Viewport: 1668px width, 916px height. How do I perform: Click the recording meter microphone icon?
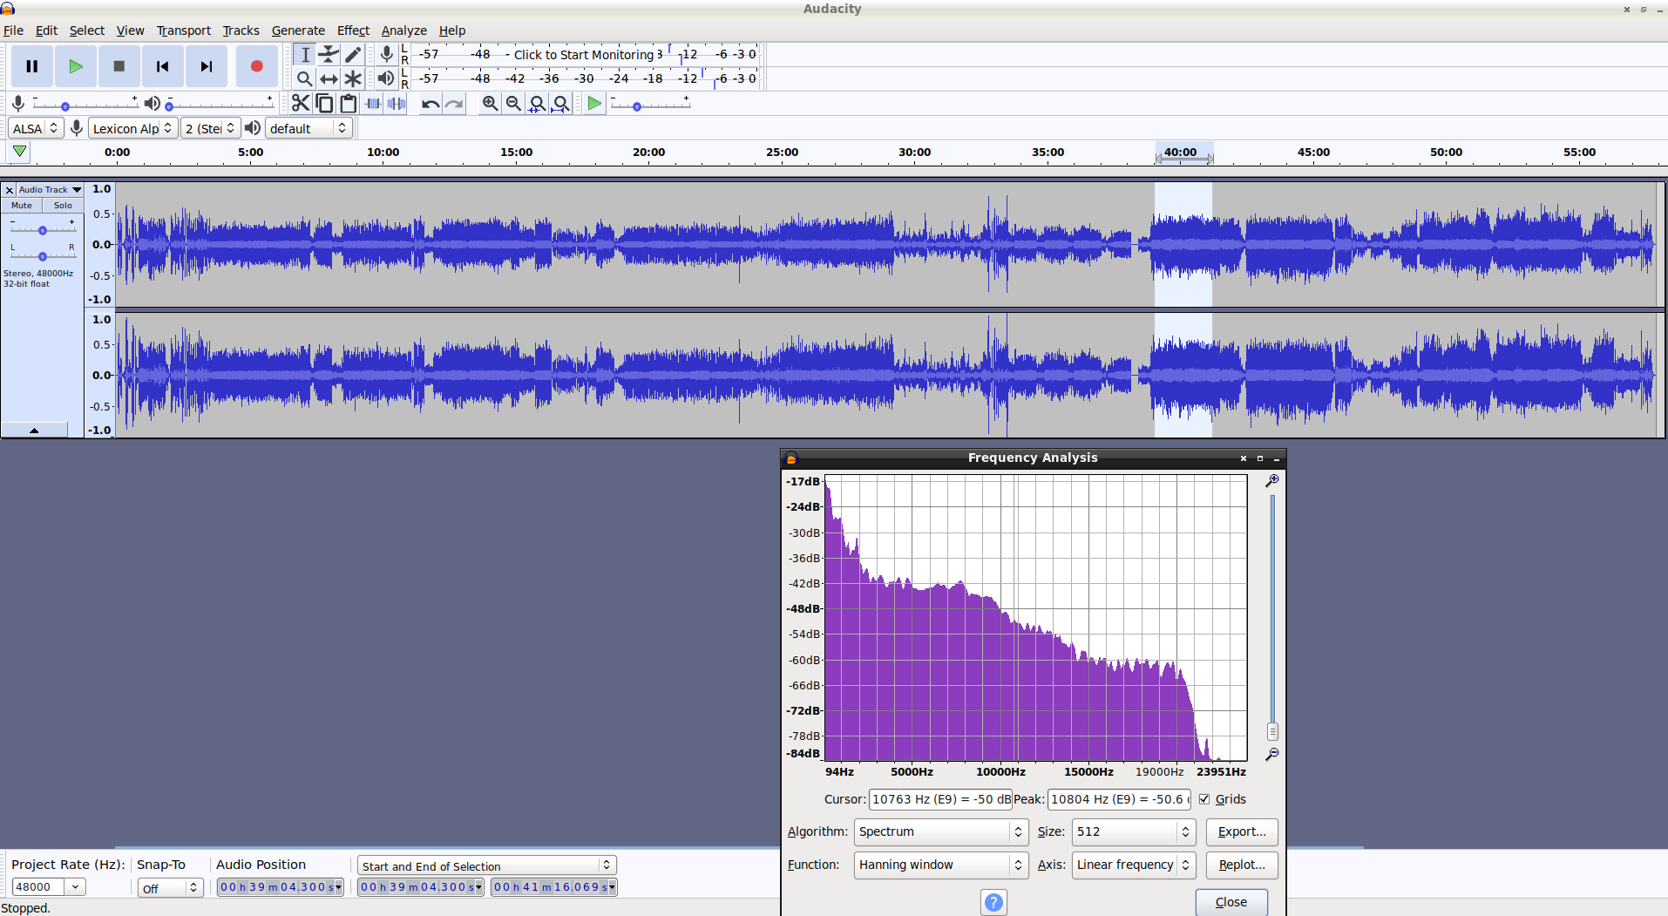386,54
